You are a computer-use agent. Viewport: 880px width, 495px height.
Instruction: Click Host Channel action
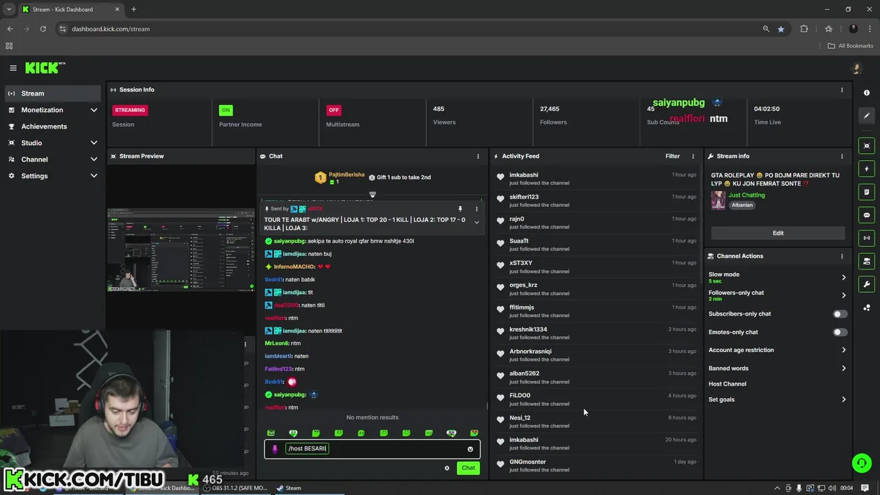(x=727, y=384)
